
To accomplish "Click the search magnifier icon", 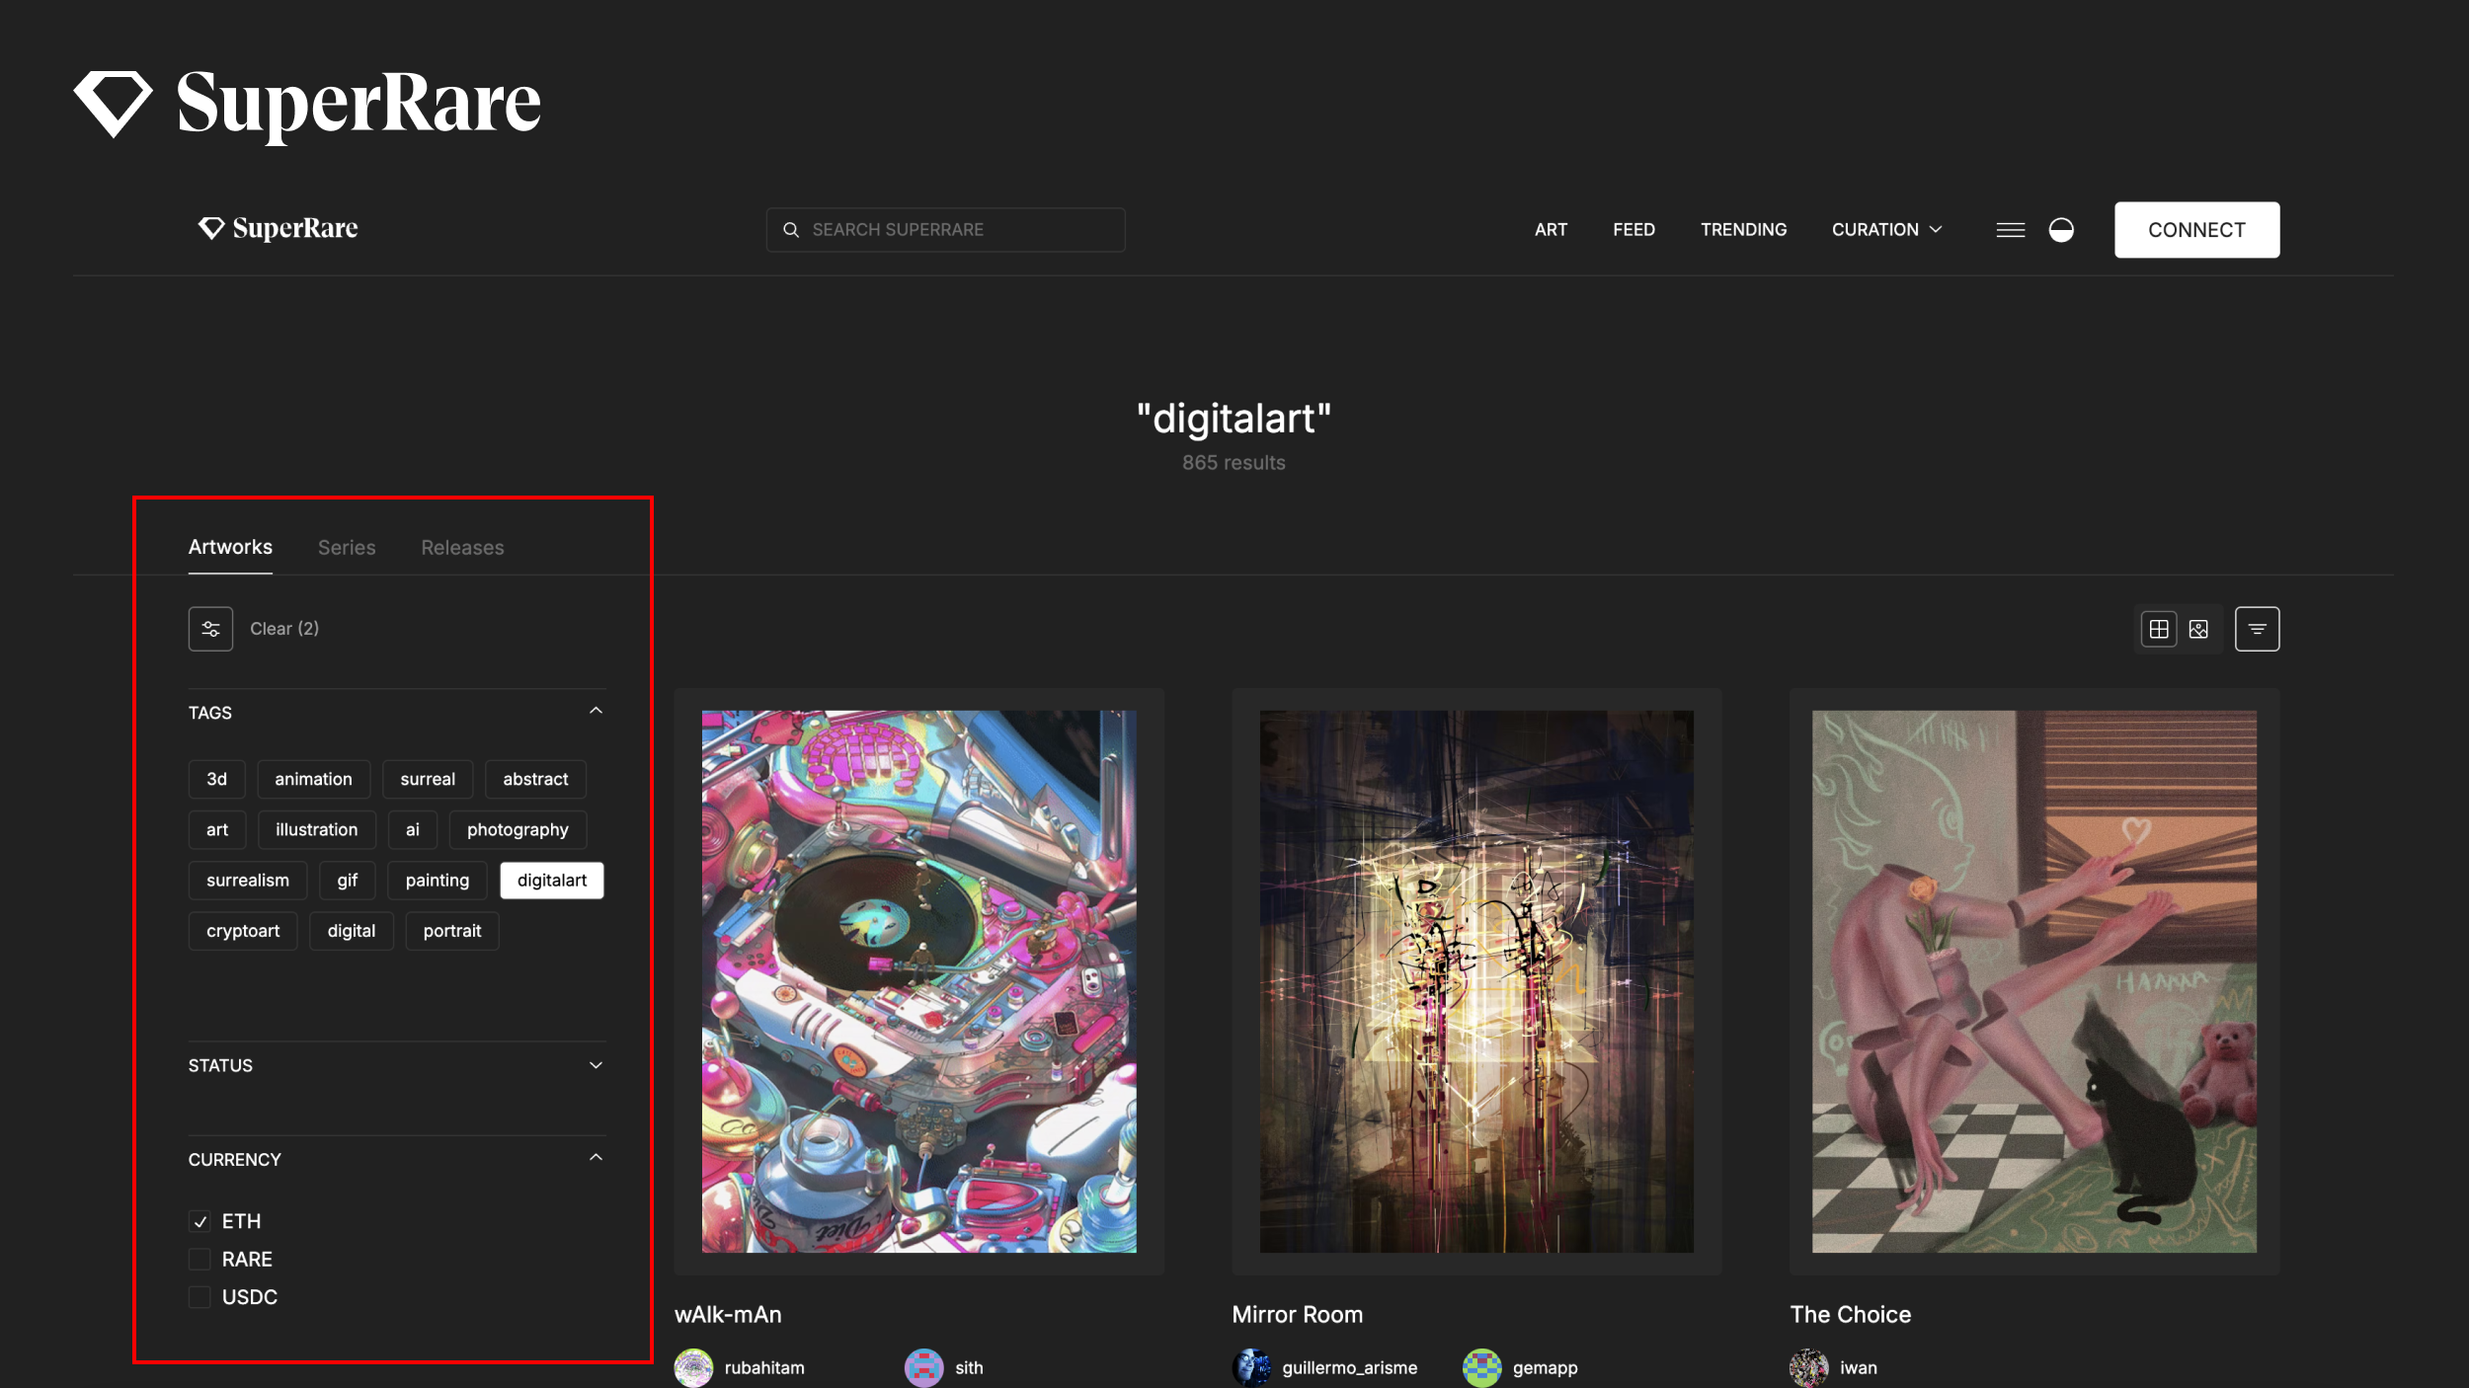I will point(791,230).
